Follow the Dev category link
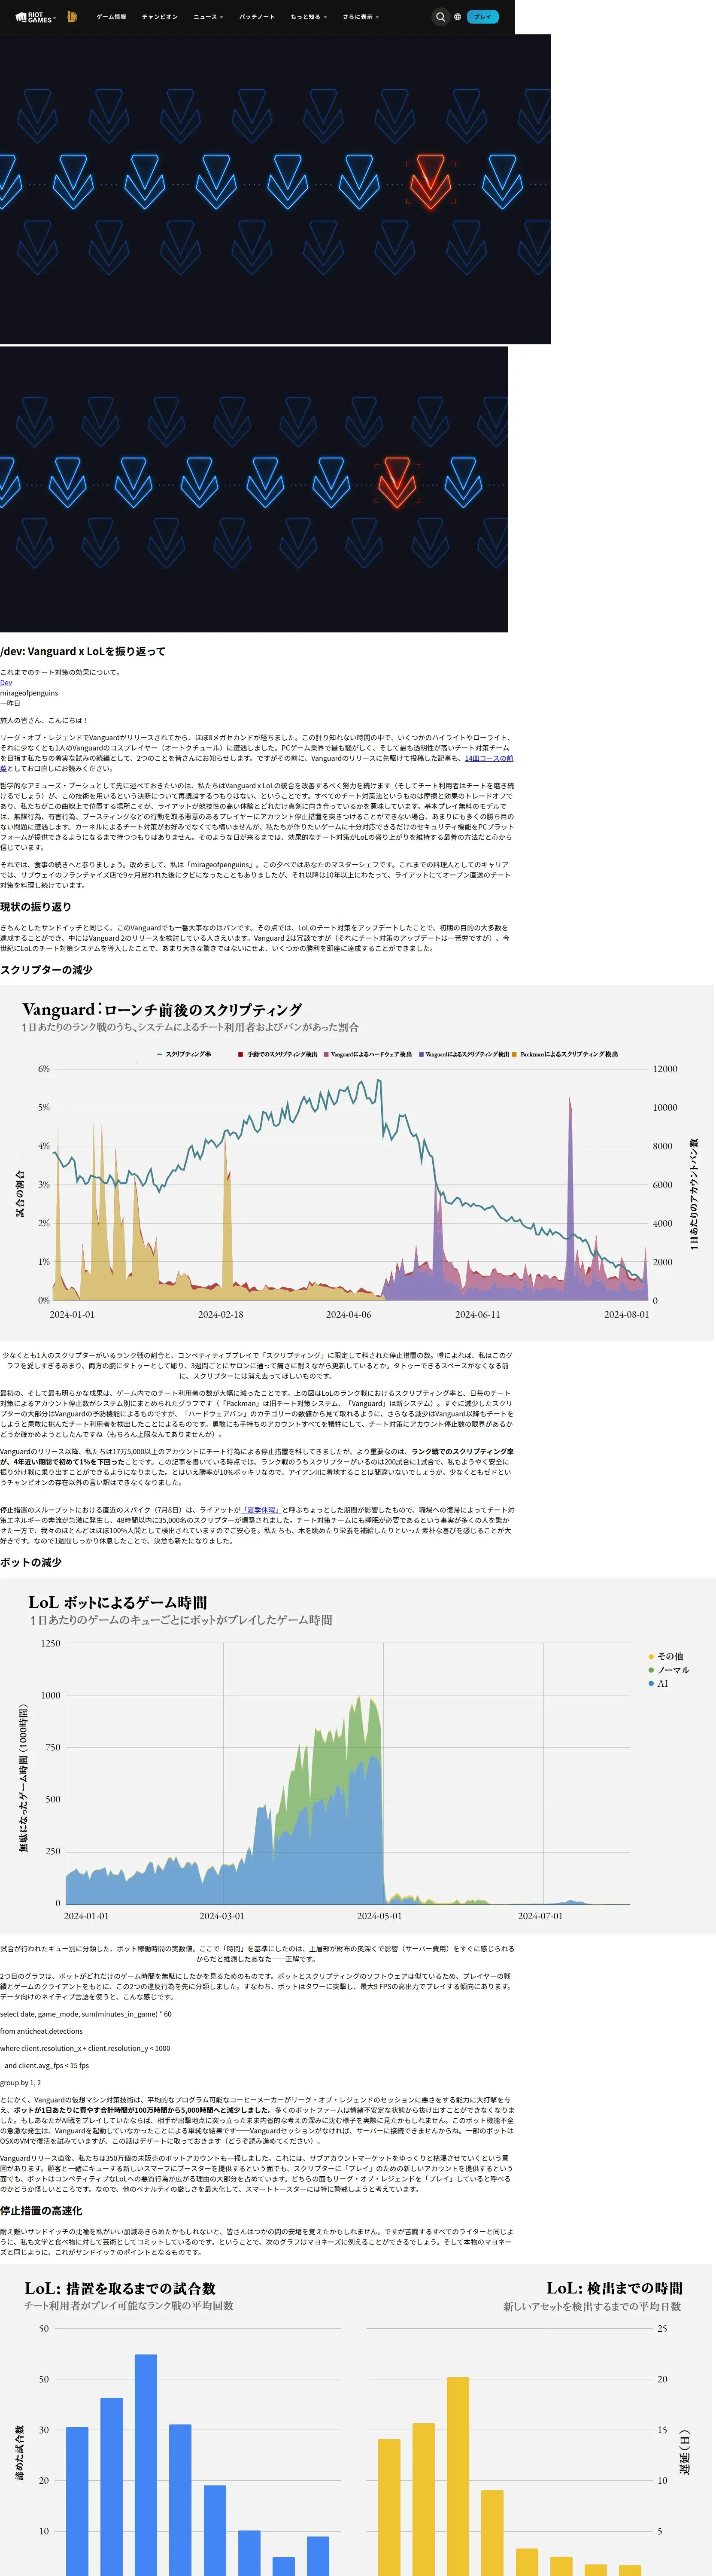 (x=6, y=683)
